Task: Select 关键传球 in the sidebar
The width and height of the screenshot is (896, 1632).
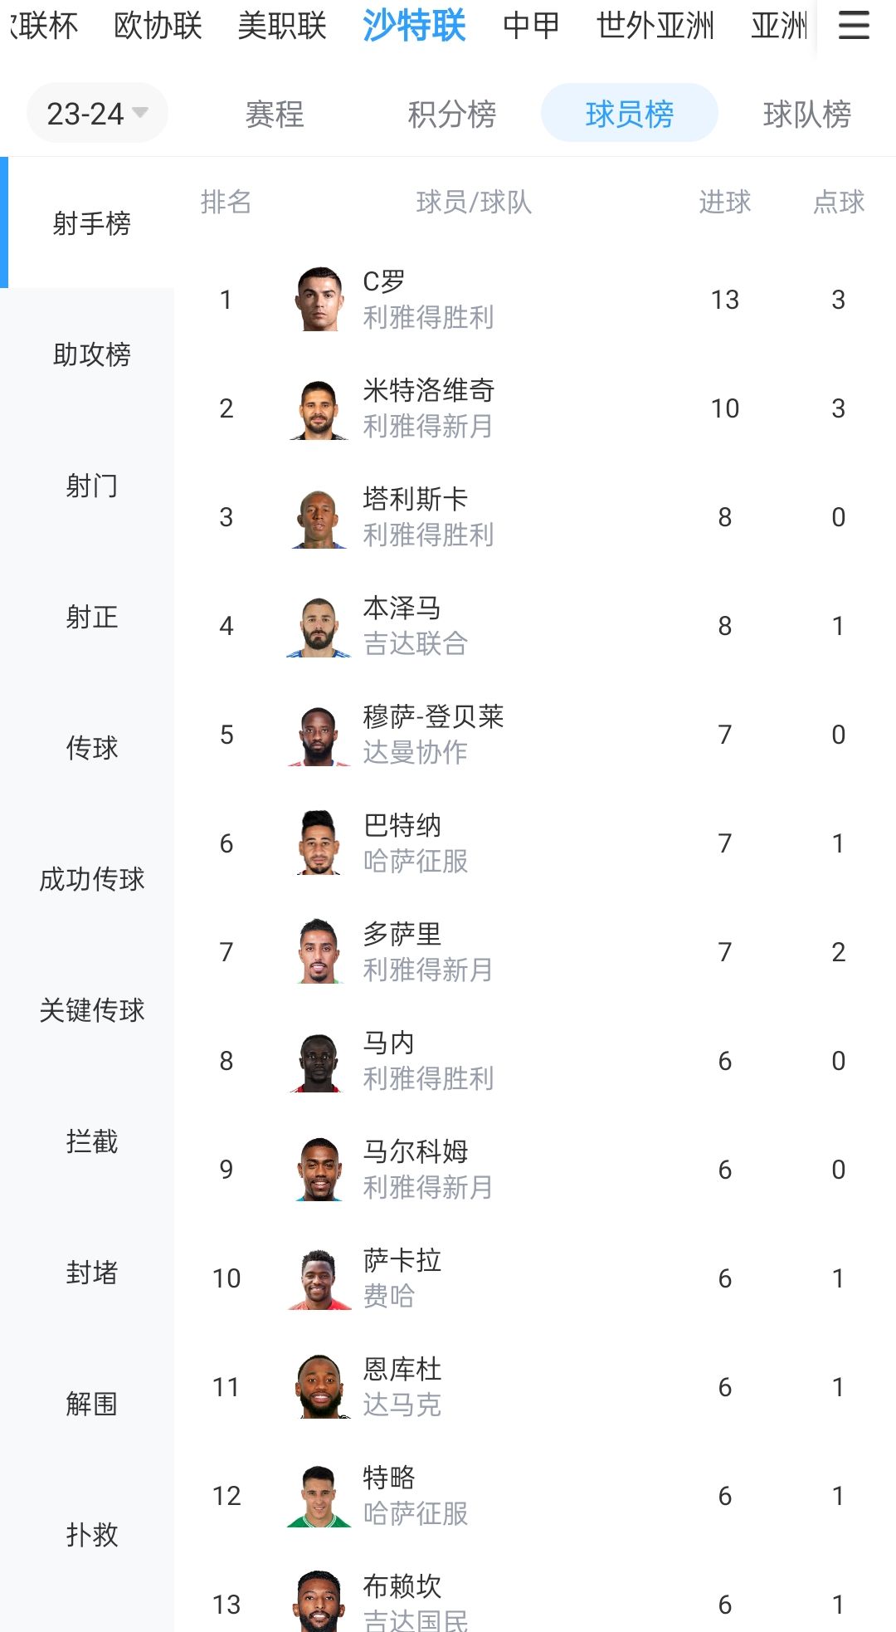Action: point(91,1010)
